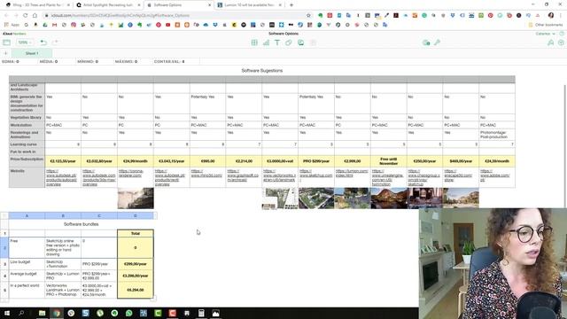Select the Sheet 1 tab
This screenshot has height=319, width=567.
click(32, 53)
